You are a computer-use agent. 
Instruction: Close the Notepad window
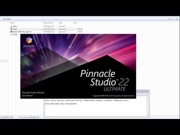pos(146,92)
